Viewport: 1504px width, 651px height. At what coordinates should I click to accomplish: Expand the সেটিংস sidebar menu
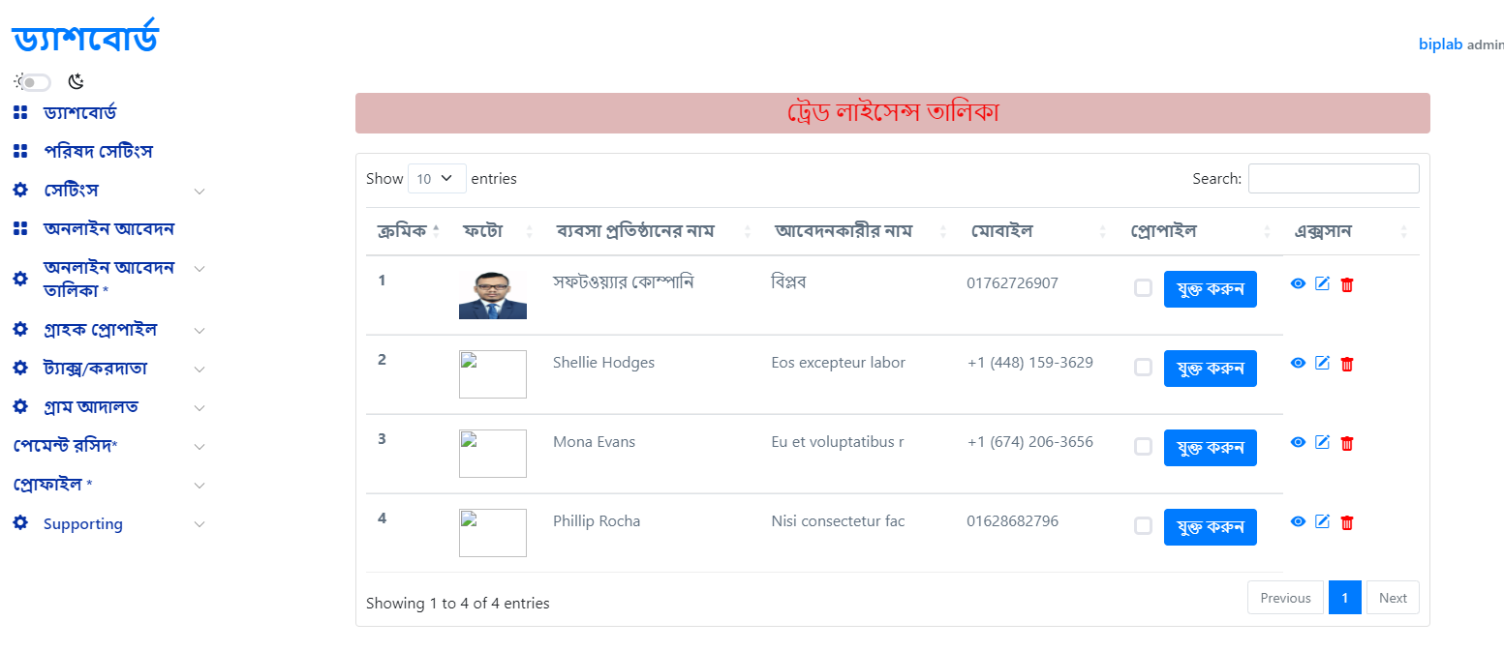click(x=109, y=191)
